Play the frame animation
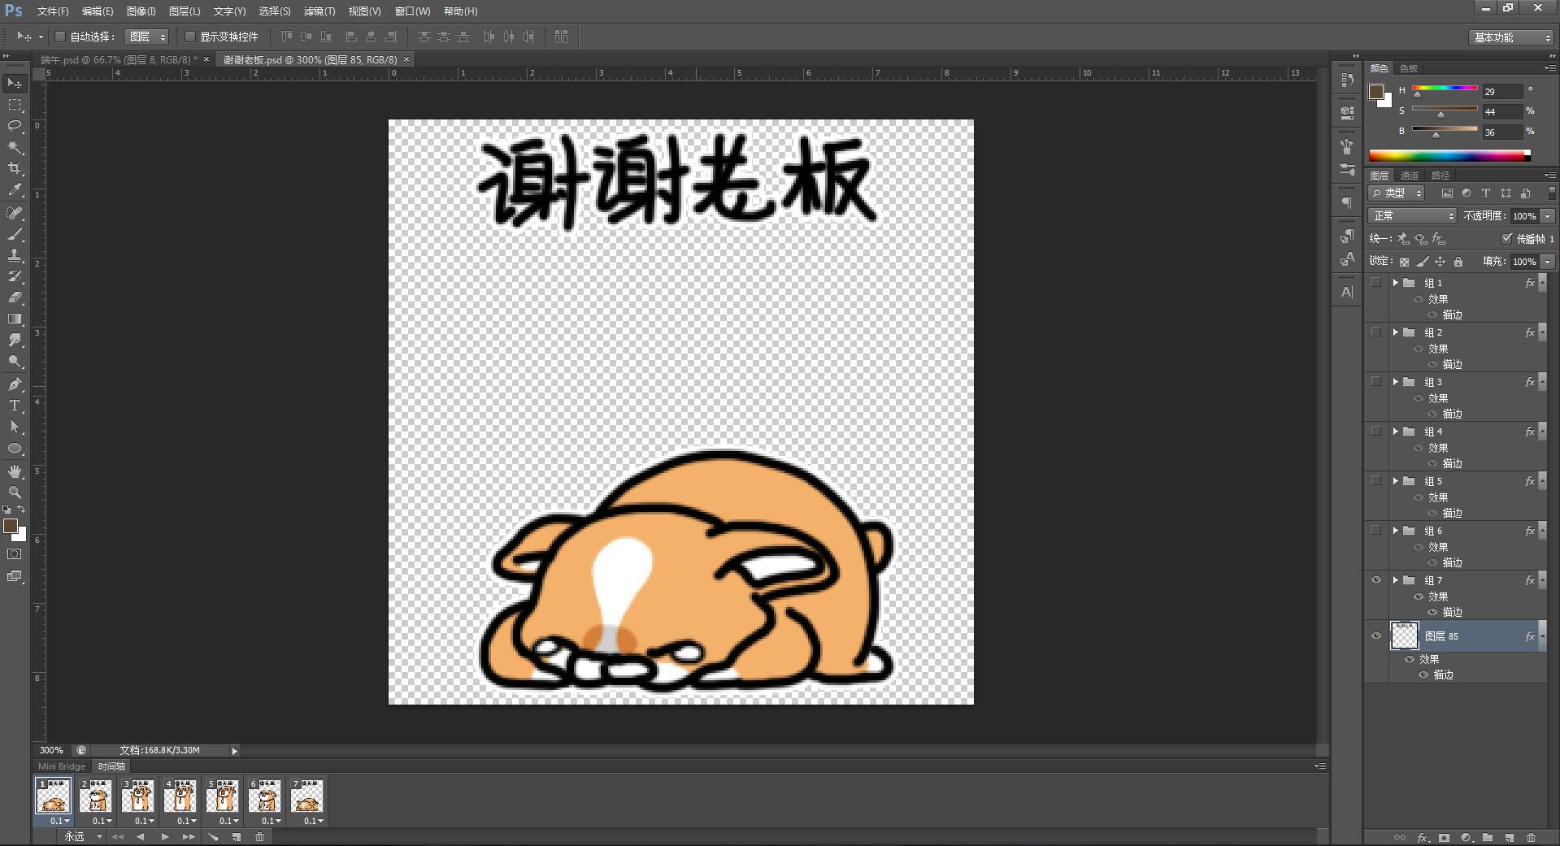 (x=165, y=836)
